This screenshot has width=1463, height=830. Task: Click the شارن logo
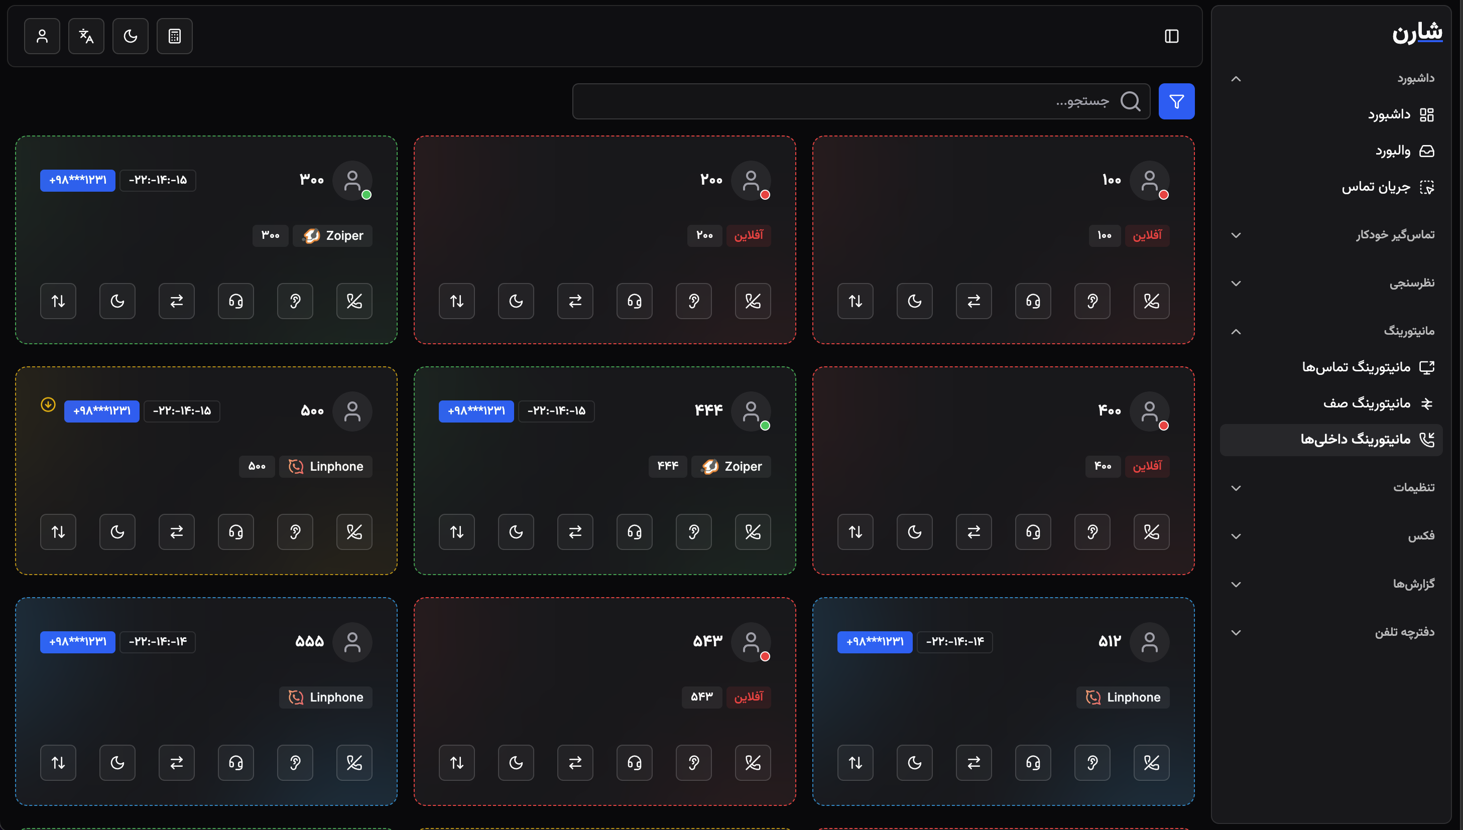1417,33
